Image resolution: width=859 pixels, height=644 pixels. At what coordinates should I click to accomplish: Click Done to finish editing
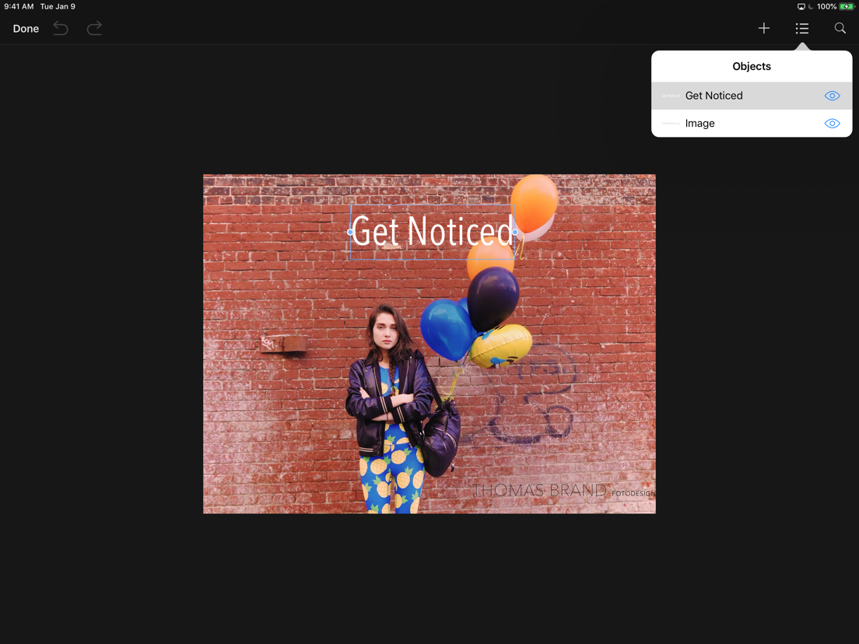(x=26, y=29)
